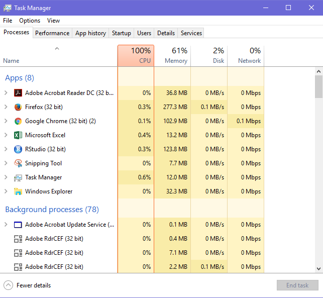The width and height of the screenshot is (323, 298).
Task: Click the Firefox icon in Apps list
Action: [18, 107]
